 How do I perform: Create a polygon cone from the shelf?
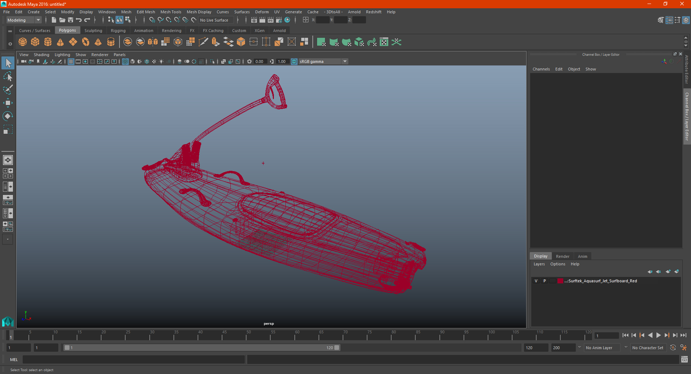coord(60,42)
